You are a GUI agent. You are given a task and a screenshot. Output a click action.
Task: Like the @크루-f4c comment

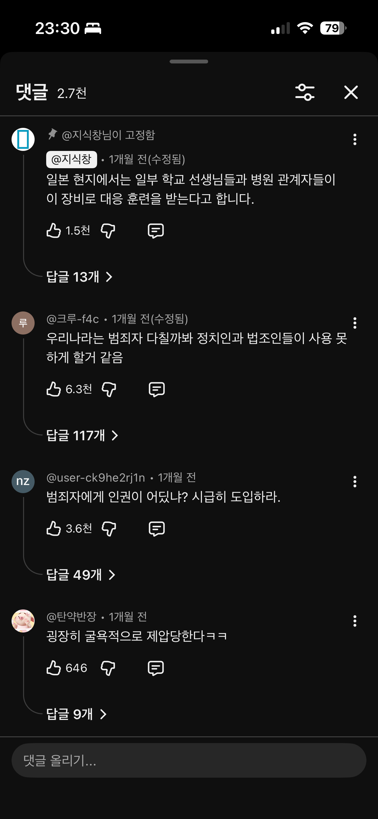[x=54, y=389]
